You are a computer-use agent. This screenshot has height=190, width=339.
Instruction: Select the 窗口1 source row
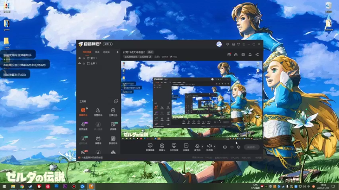click(98, 58)
